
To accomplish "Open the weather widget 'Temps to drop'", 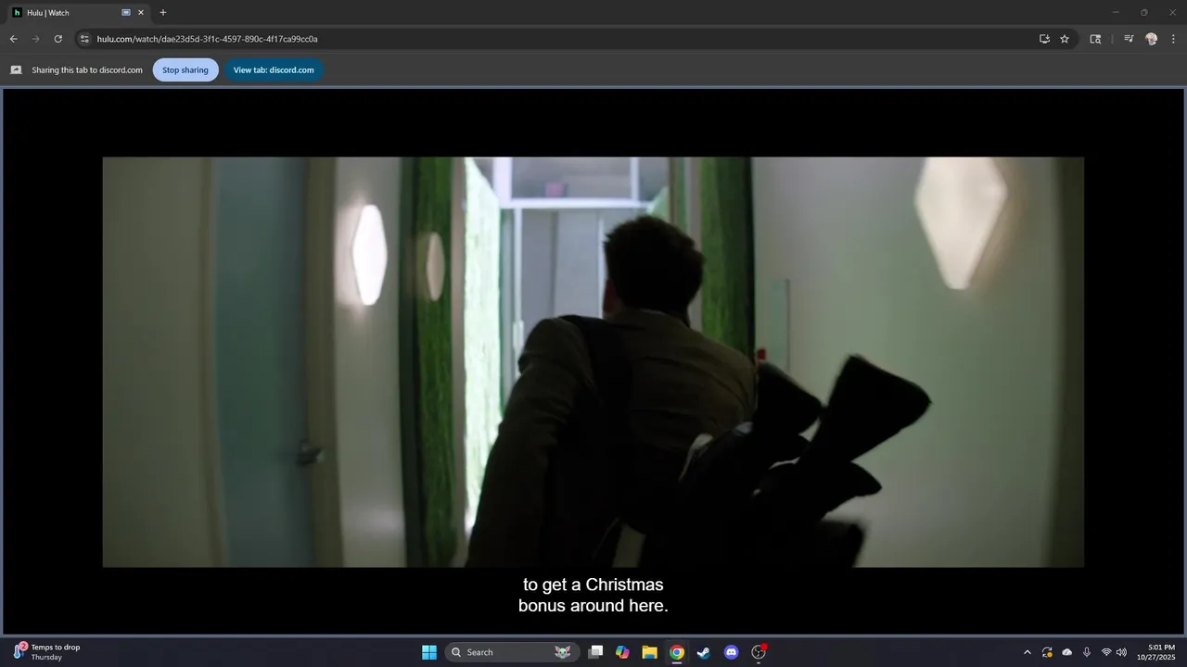I will [46, 652].
